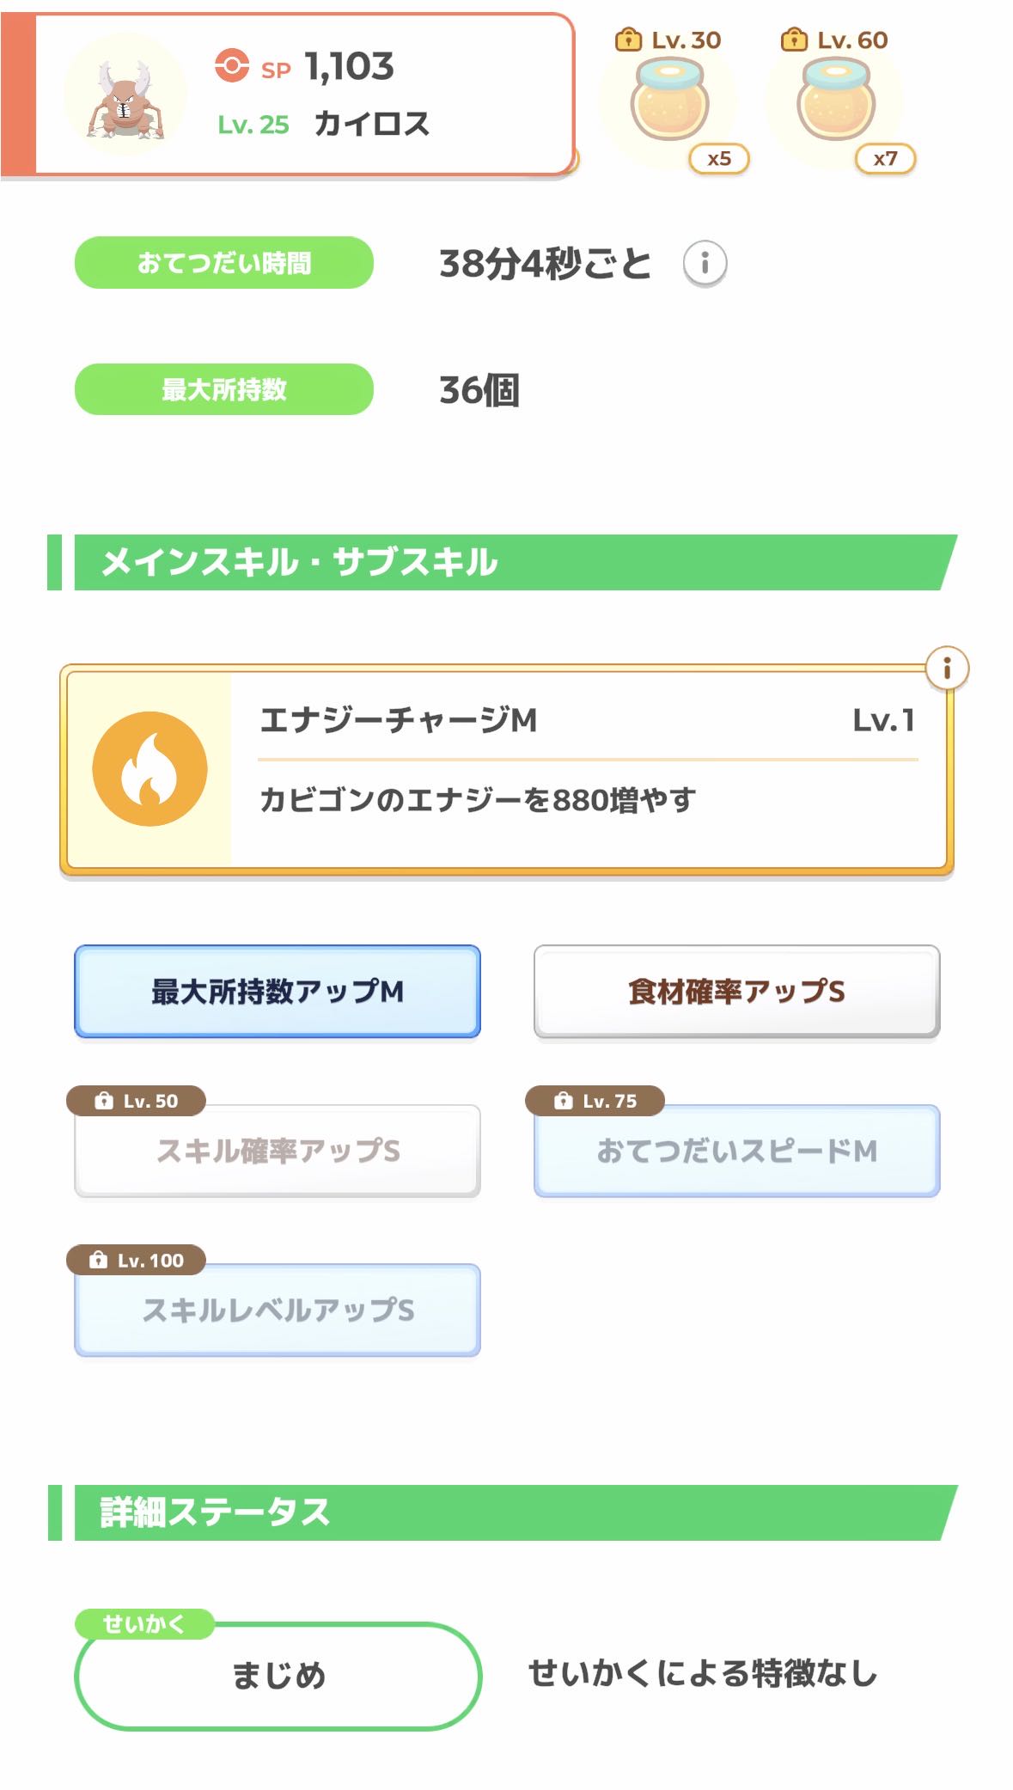
Task: Tap the Poké Ball SP icon
Action: tap(232, 65)
